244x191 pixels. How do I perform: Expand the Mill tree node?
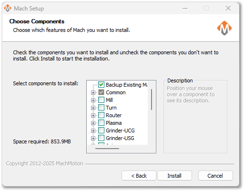pos(93,100)
